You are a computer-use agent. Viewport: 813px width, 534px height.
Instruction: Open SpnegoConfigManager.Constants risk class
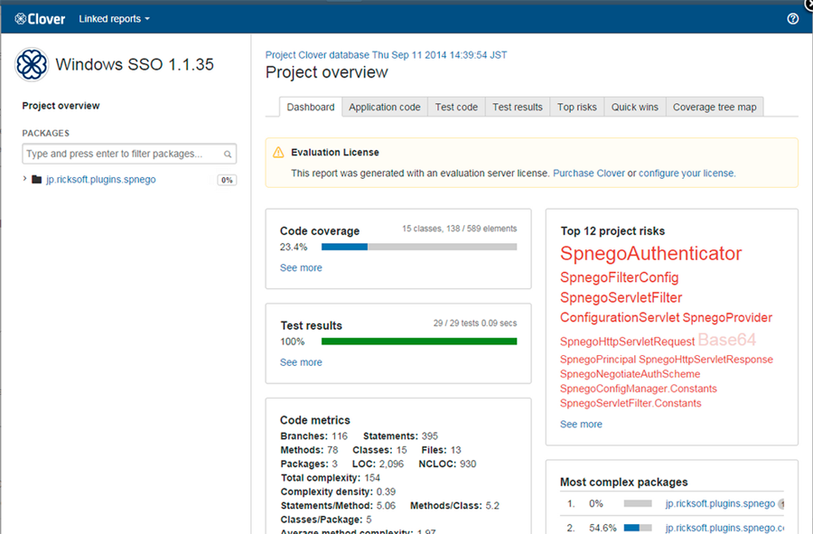(639, 389)
